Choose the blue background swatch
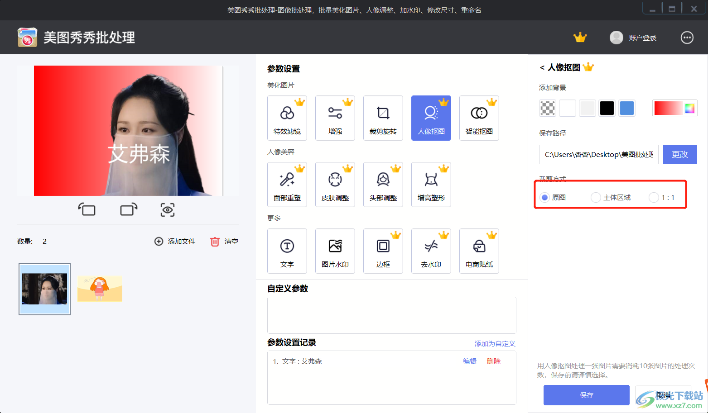Viewport: 708px width, 413px height. tap(627, 108)
